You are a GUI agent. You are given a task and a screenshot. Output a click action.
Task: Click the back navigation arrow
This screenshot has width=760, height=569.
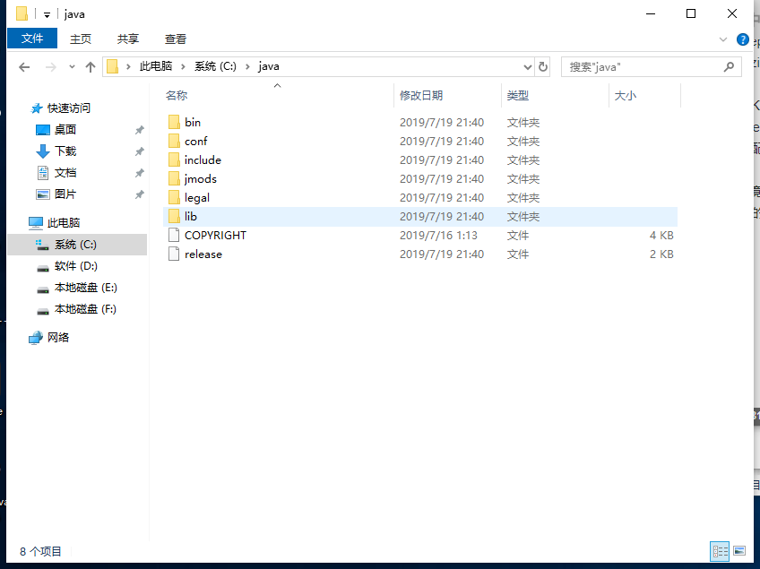(24, 66)
